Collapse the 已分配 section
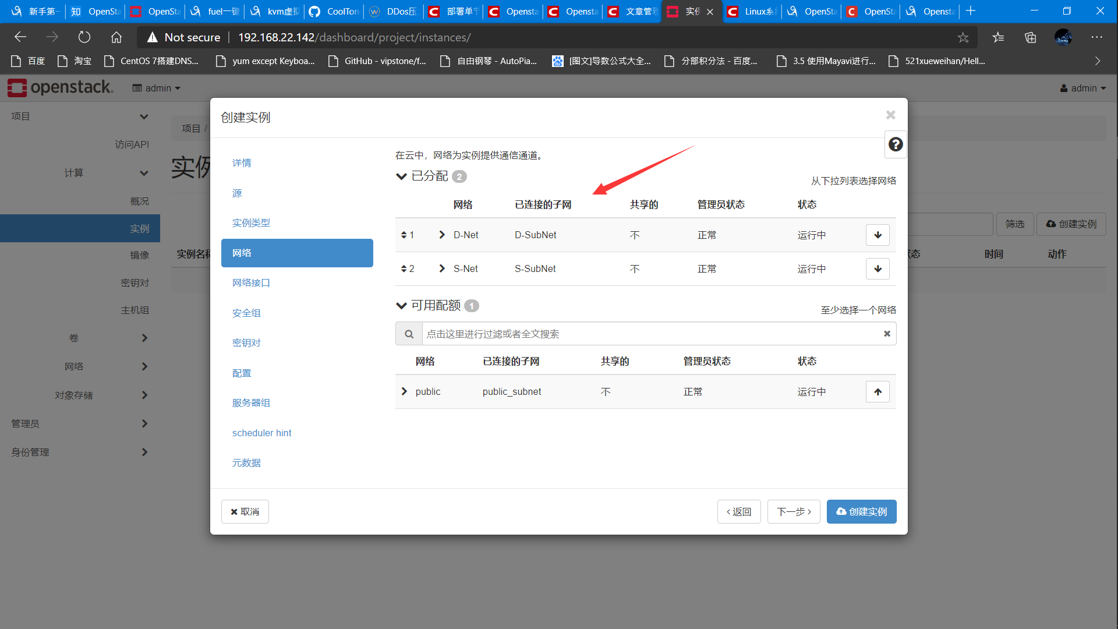Image resolution: width=1118 pixels, height=629 pixels. pyautogui.click(x=401, y=176)
